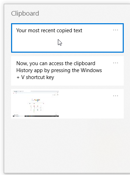The image size is (130, 175).
Task: Click the word "Windows" in the second entry
Action: pos(91,70)
